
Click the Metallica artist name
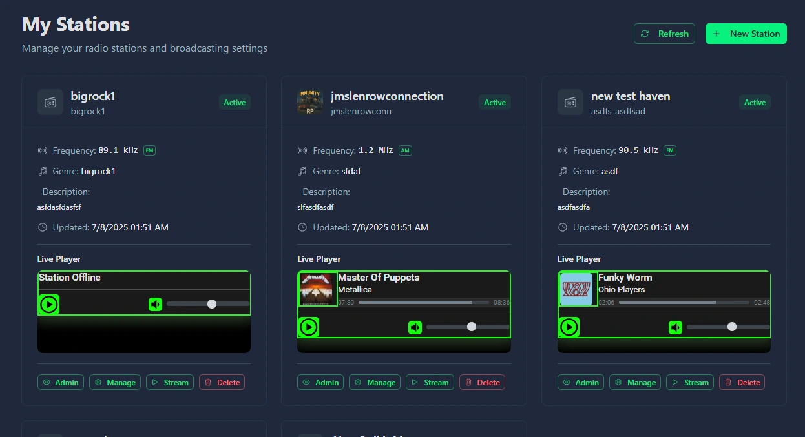[x=355, y=290]
